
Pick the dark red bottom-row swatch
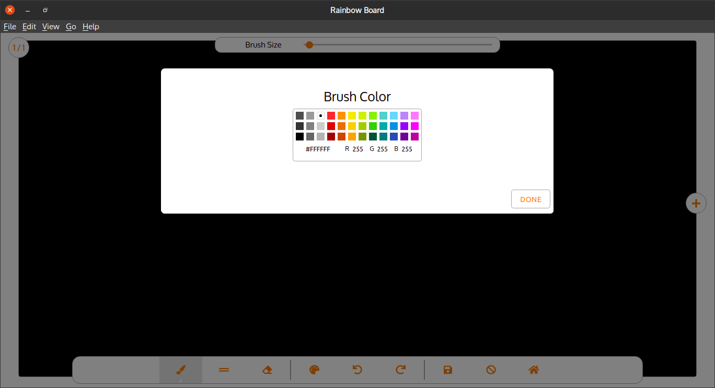(x=331, y=136)
